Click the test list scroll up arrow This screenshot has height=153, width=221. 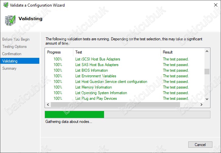(207, 51)
